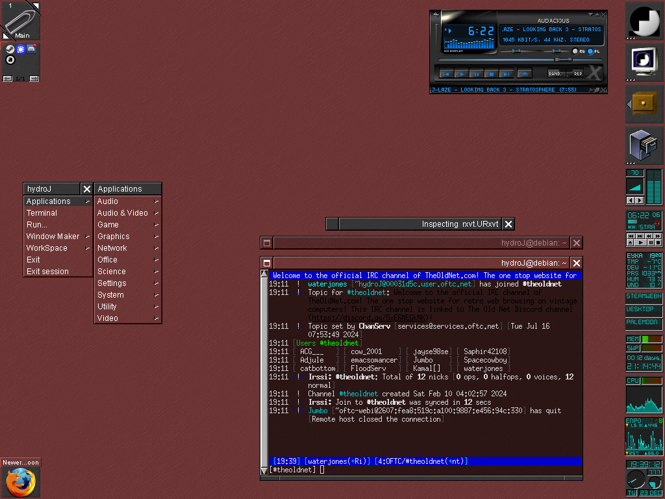Toggle the REP repeat button
This screenshot has height=499, width=665.
(577, 73)
